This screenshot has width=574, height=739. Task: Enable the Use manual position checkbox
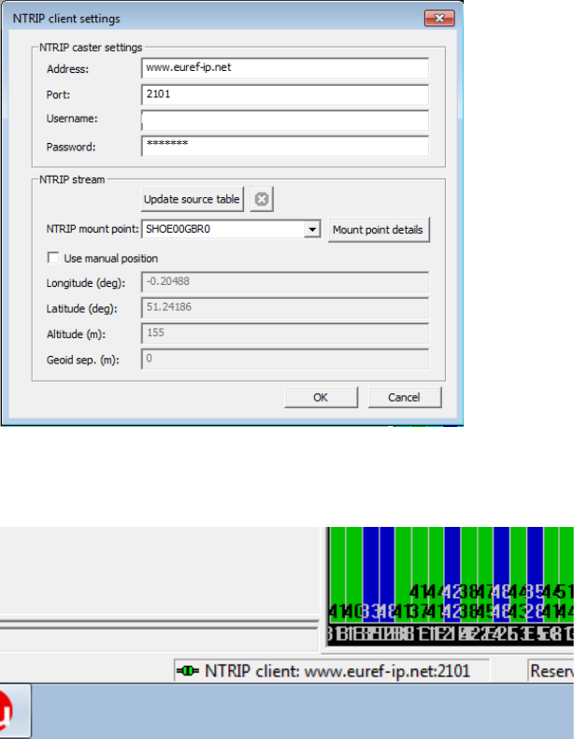click(x=53, y=258)
